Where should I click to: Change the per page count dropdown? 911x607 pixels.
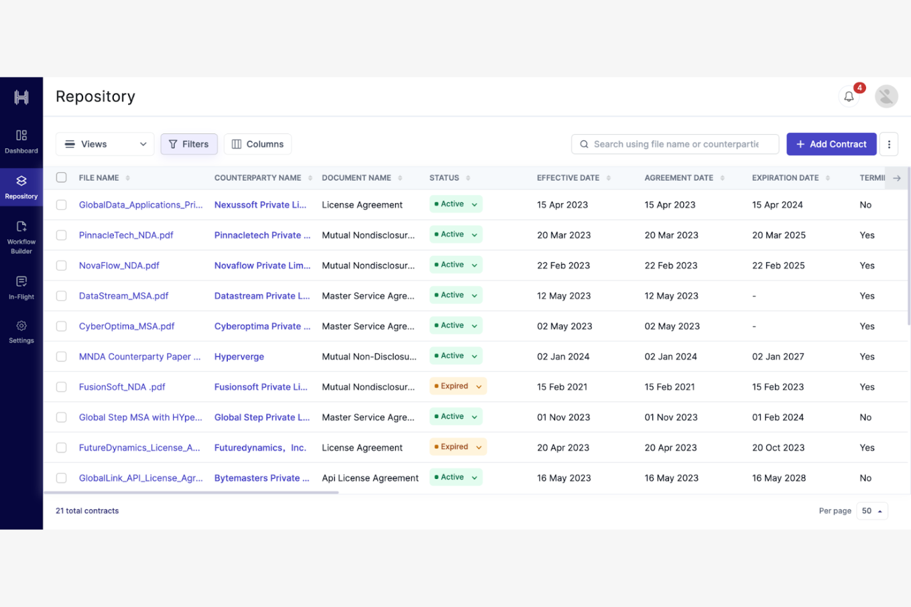(872, 511)
